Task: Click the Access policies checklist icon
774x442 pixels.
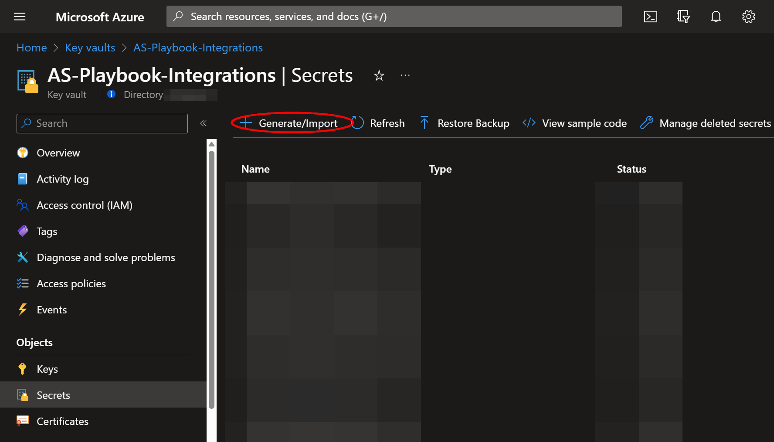Action: [x=23, y=283]
